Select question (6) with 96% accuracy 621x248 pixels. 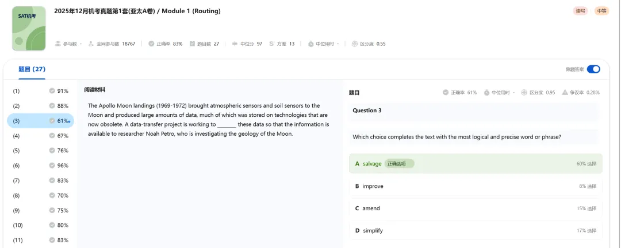click(40, 166)
